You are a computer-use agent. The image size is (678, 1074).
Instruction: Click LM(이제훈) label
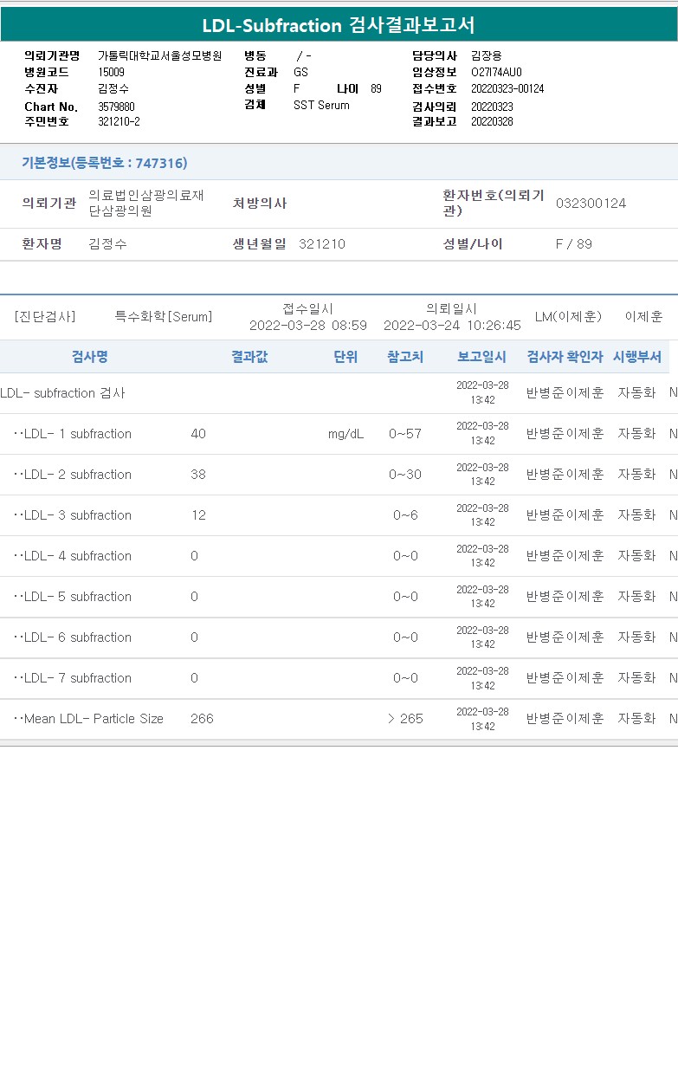pyautogui.click(x=568, y=317)
